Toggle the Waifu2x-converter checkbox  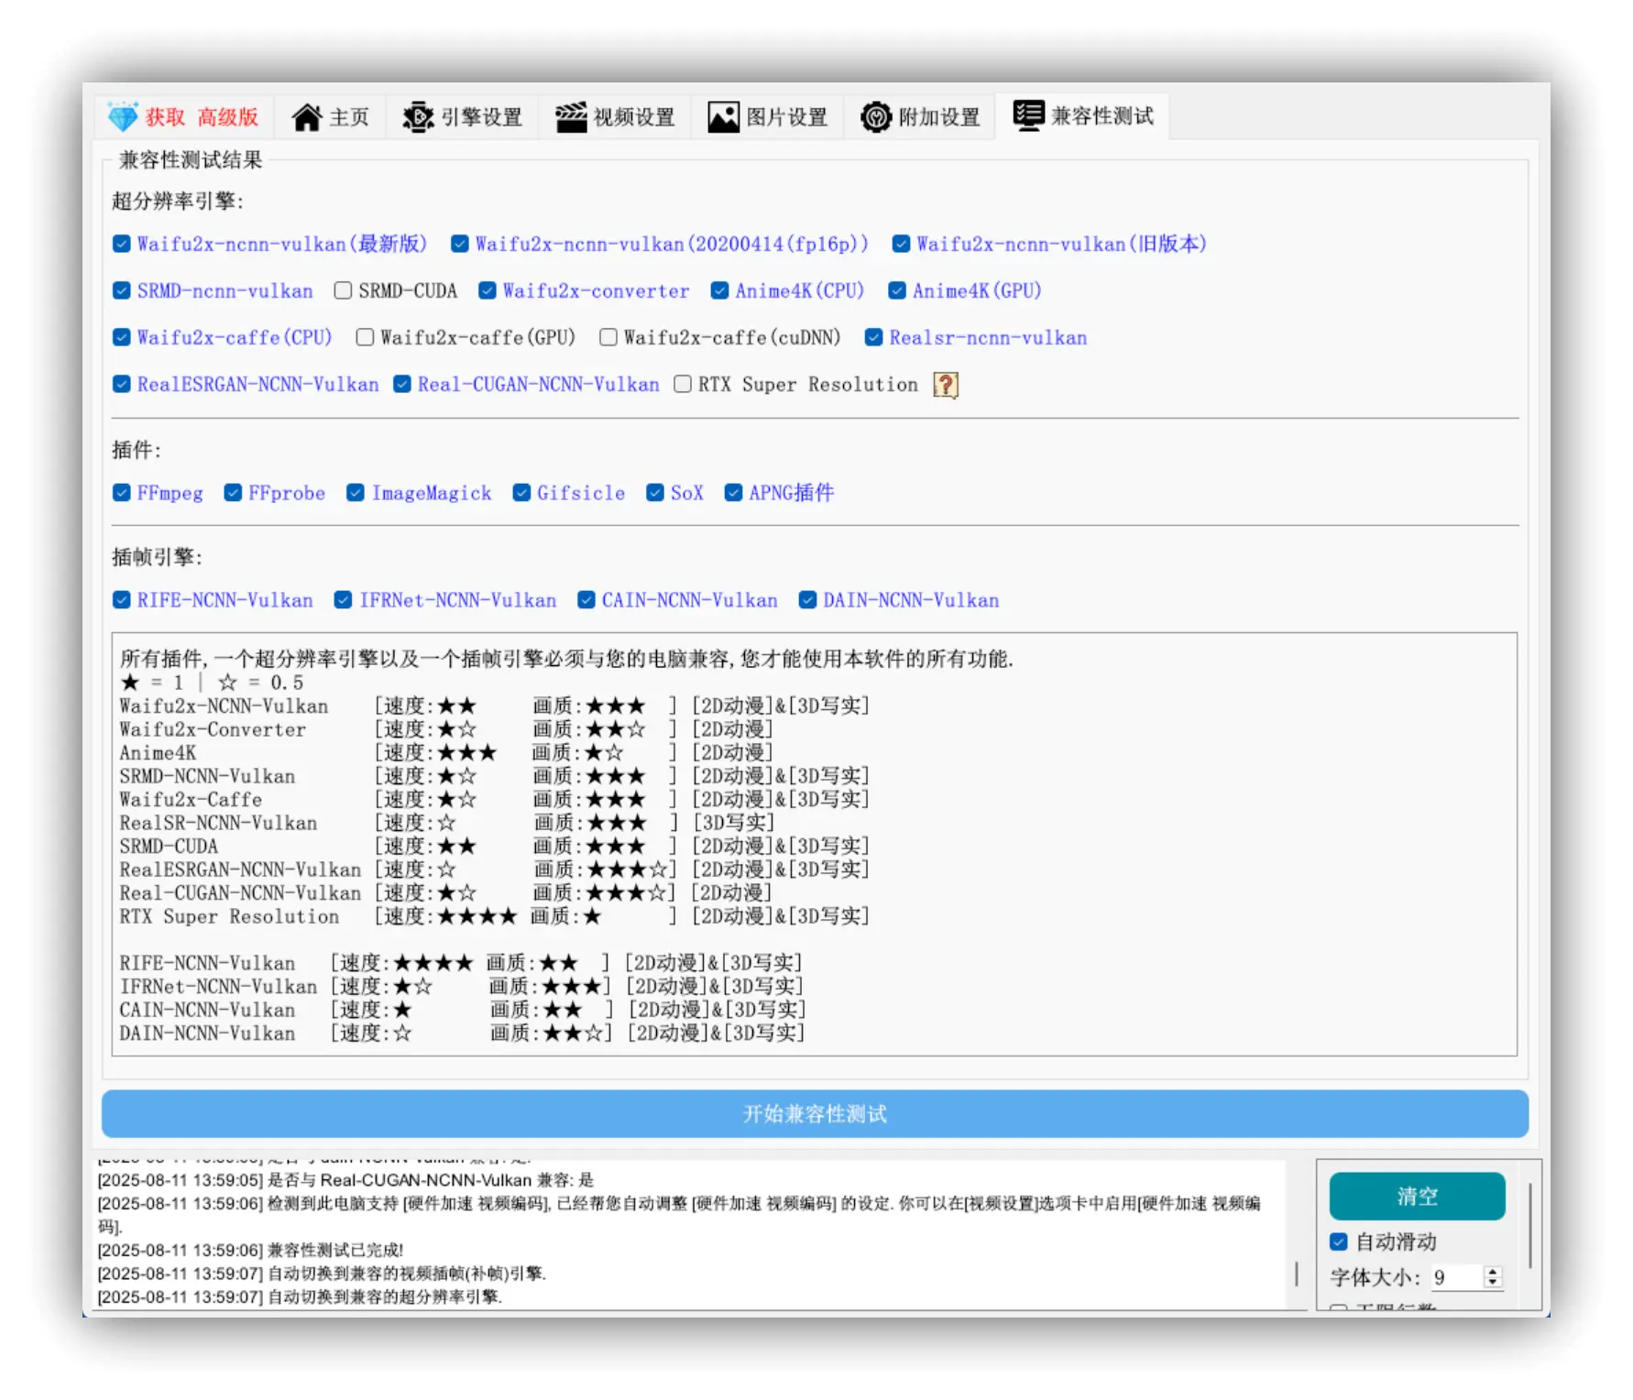487,290
